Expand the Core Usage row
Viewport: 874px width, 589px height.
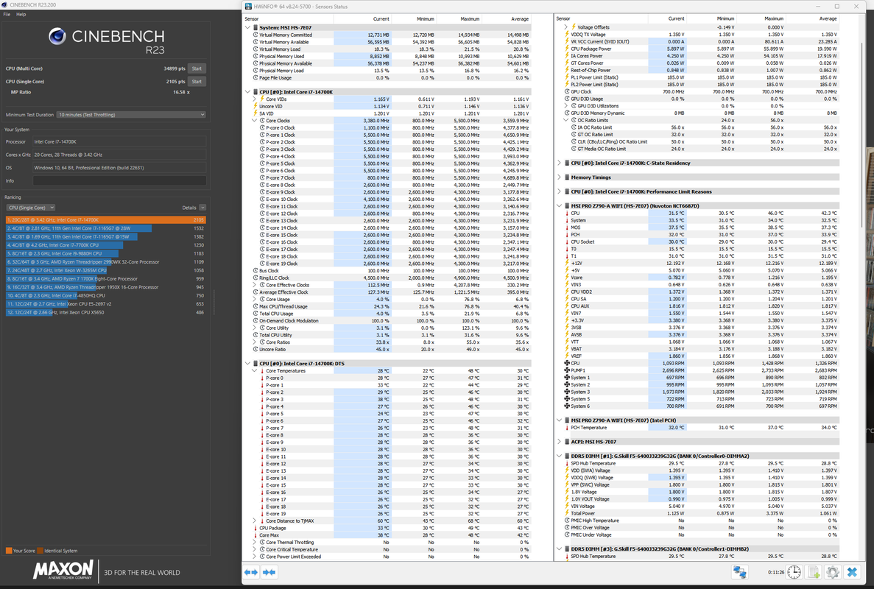coord(255,299)
